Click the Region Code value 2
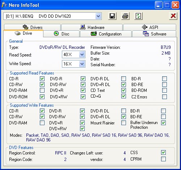This screenshot has height=170, width=181. point(65,160)
